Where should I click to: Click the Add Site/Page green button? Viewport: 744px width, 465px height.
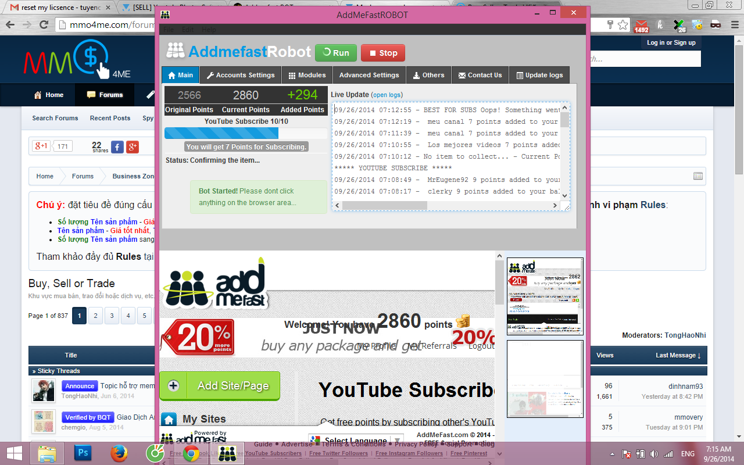pyautogui.click(x=220, y=386)
